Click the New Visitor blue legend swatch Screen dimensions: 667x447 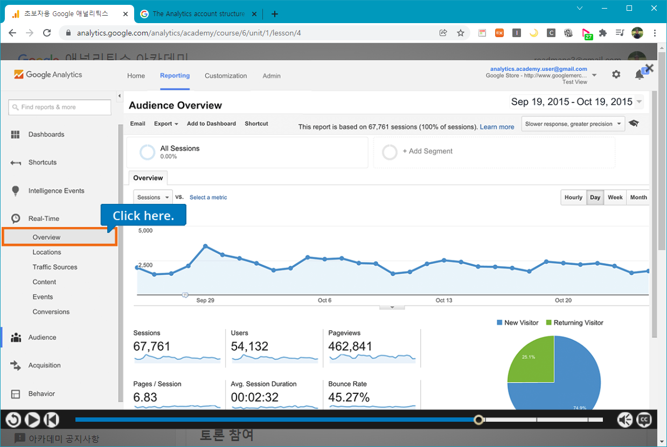point(499,323)
